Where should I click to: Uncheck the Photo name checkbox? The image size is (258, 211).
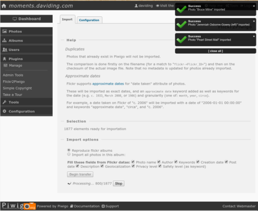133,162
